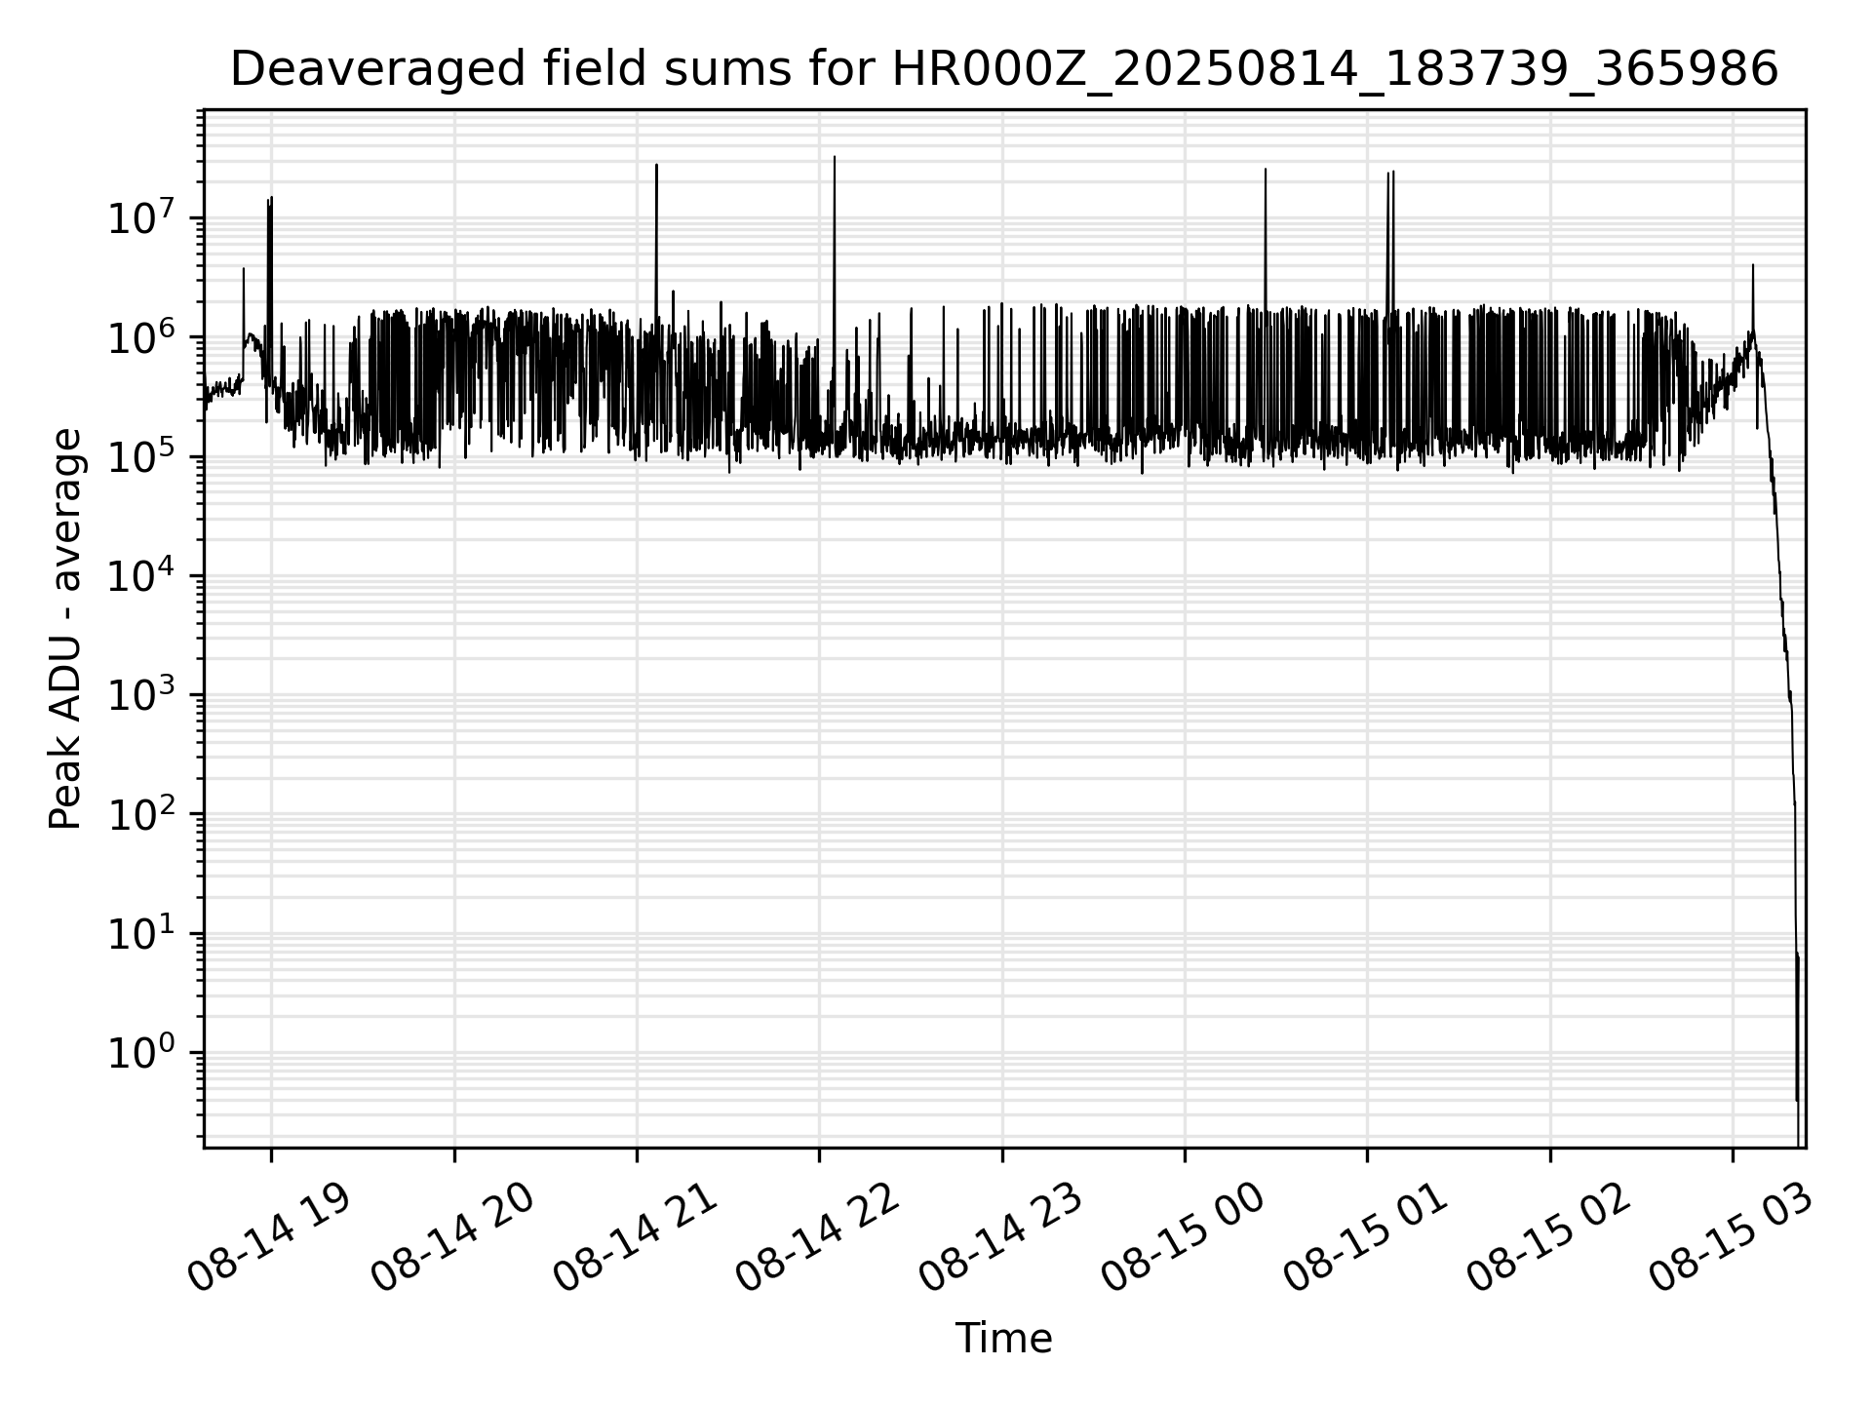Click the x tick label '08-14 22'
The height and width of the screenshot is (1404, 1872).
point(818,1238)
